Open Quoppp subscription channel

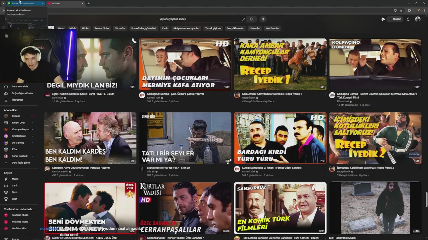pyautogui.click(x=20, y=116)
